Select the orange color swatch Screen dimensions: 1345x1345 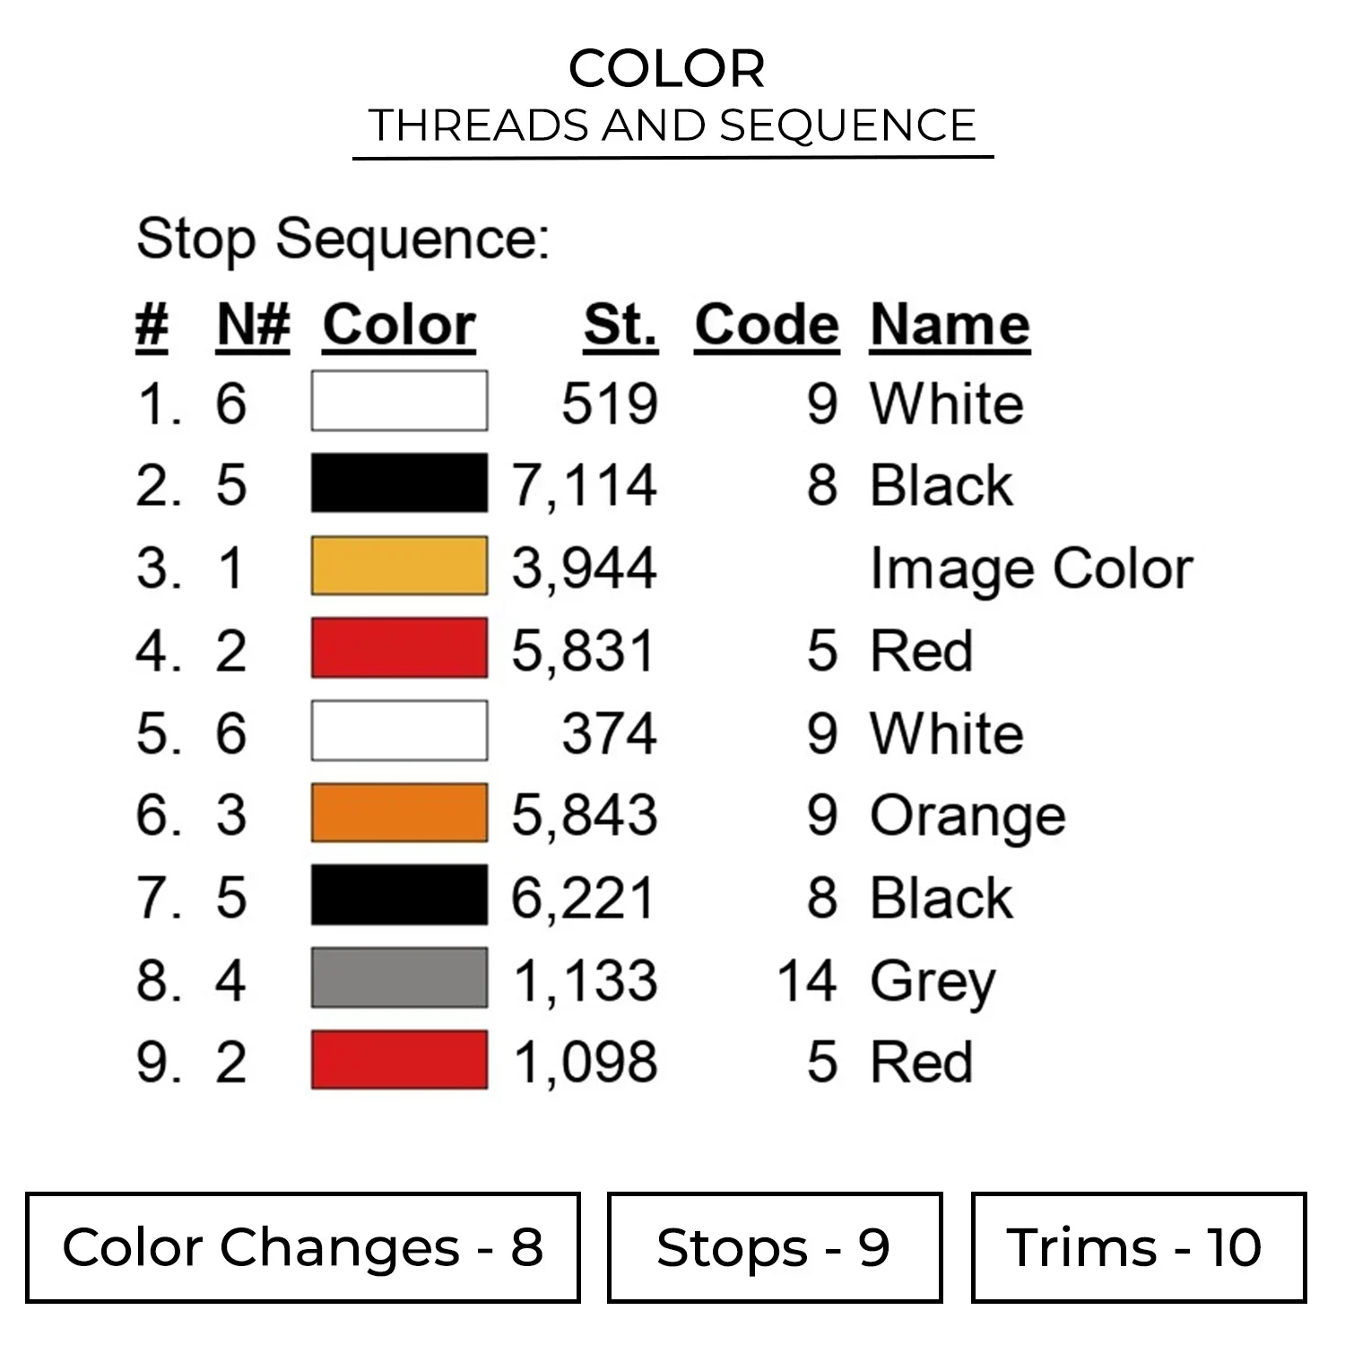pos(399,813)
